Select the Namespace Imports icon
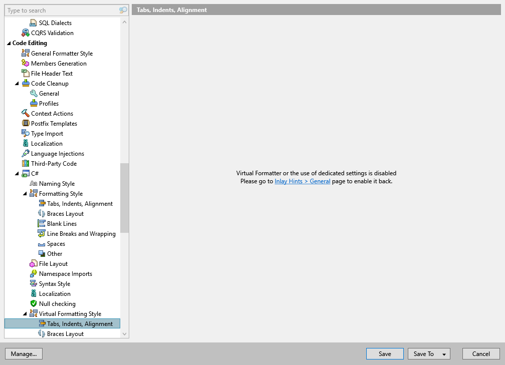505x365 pixels. tap(34, 273)
